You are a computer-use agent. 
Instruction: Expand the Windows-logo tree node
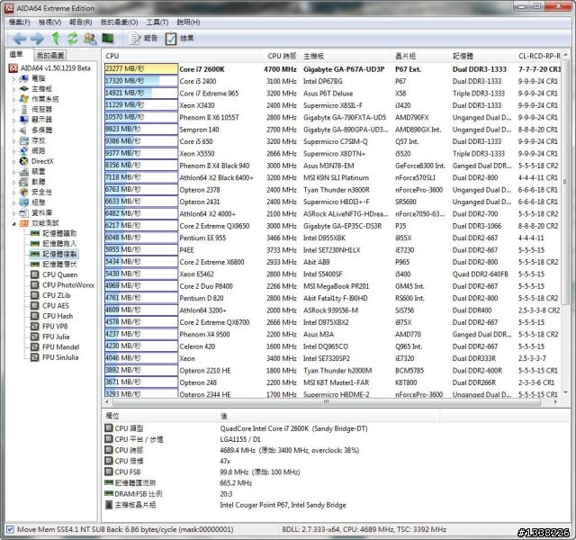tap(14, 99)
